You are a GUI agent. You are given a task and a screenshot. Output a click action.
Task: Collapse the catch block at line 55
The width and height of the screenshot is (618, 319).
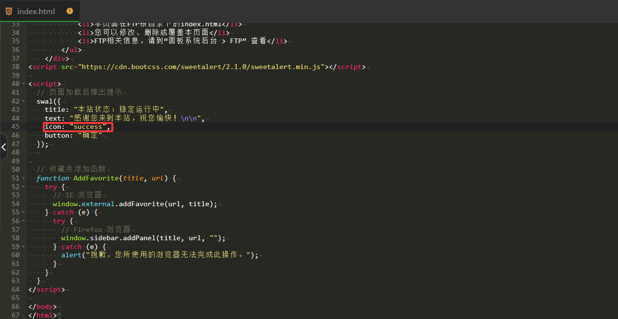click(x=24, y=213)
